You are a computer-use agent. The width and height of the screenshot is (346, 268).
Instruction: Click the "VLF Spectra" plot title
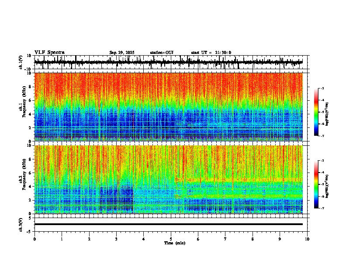tap(49, 53)
